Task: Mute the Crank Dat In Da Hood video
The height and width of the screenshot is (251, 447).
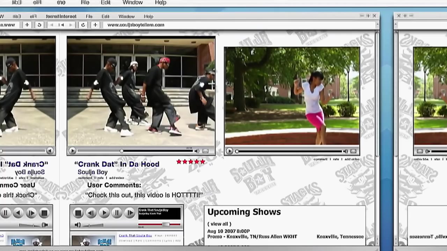Action: pyautogui.click(x=197, y=151)
